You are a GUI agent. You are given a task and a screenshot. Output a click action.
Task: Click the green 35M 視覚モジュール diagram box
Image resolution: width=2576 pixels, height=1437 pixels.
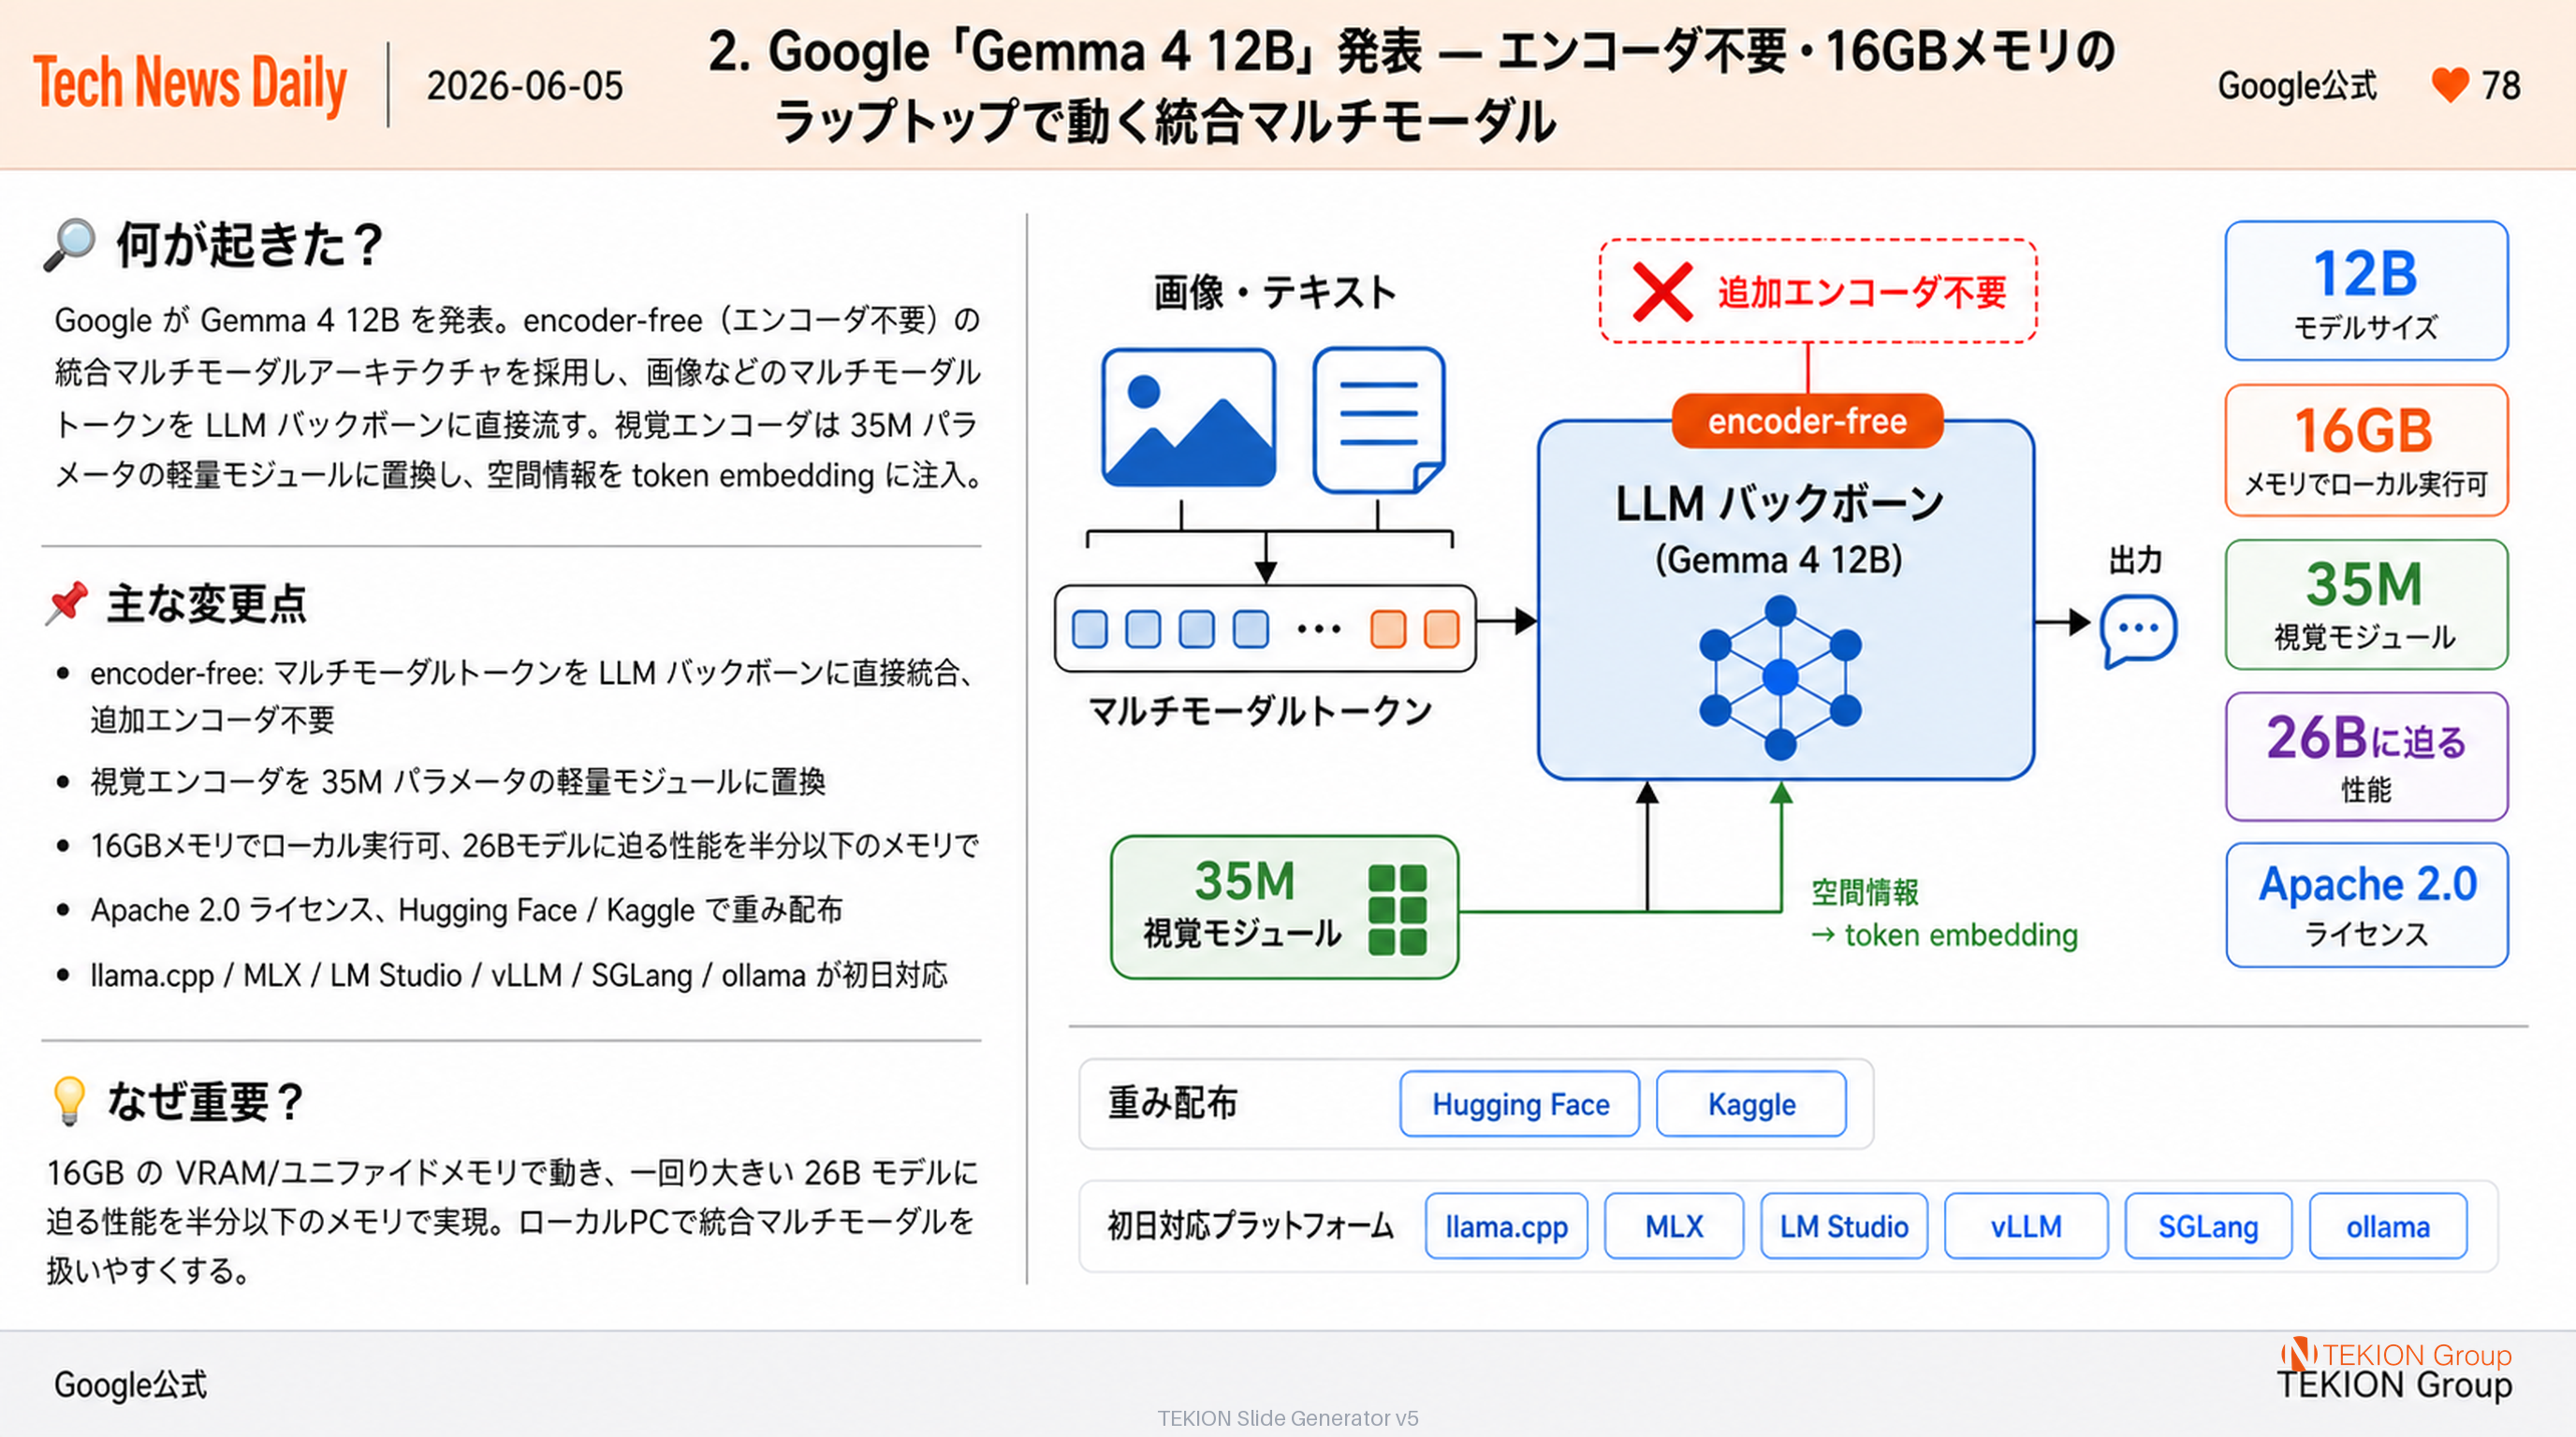(x=1284, y=907)
